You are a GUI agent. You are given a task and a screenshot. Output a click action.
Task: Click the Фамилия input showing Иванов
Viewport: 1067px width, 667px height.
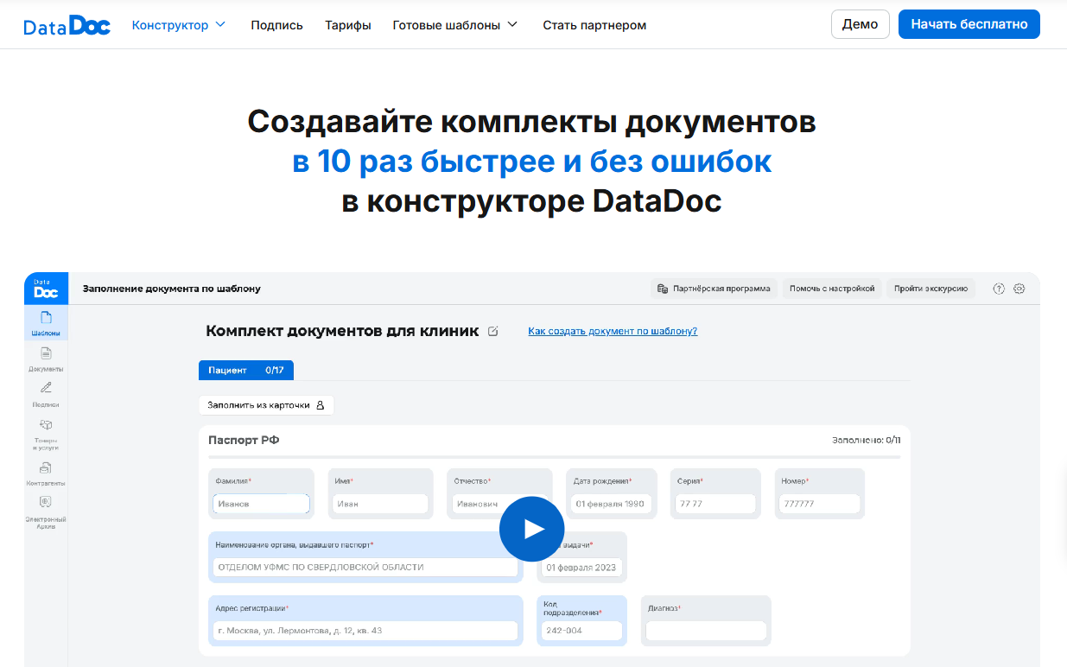(261, 503)
